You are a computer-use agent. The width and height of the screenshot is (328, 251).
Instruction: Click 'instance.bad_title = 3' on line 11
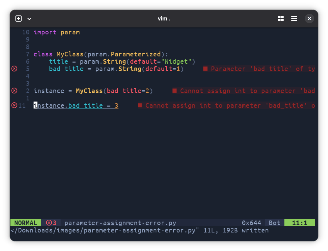pos(76,105)
